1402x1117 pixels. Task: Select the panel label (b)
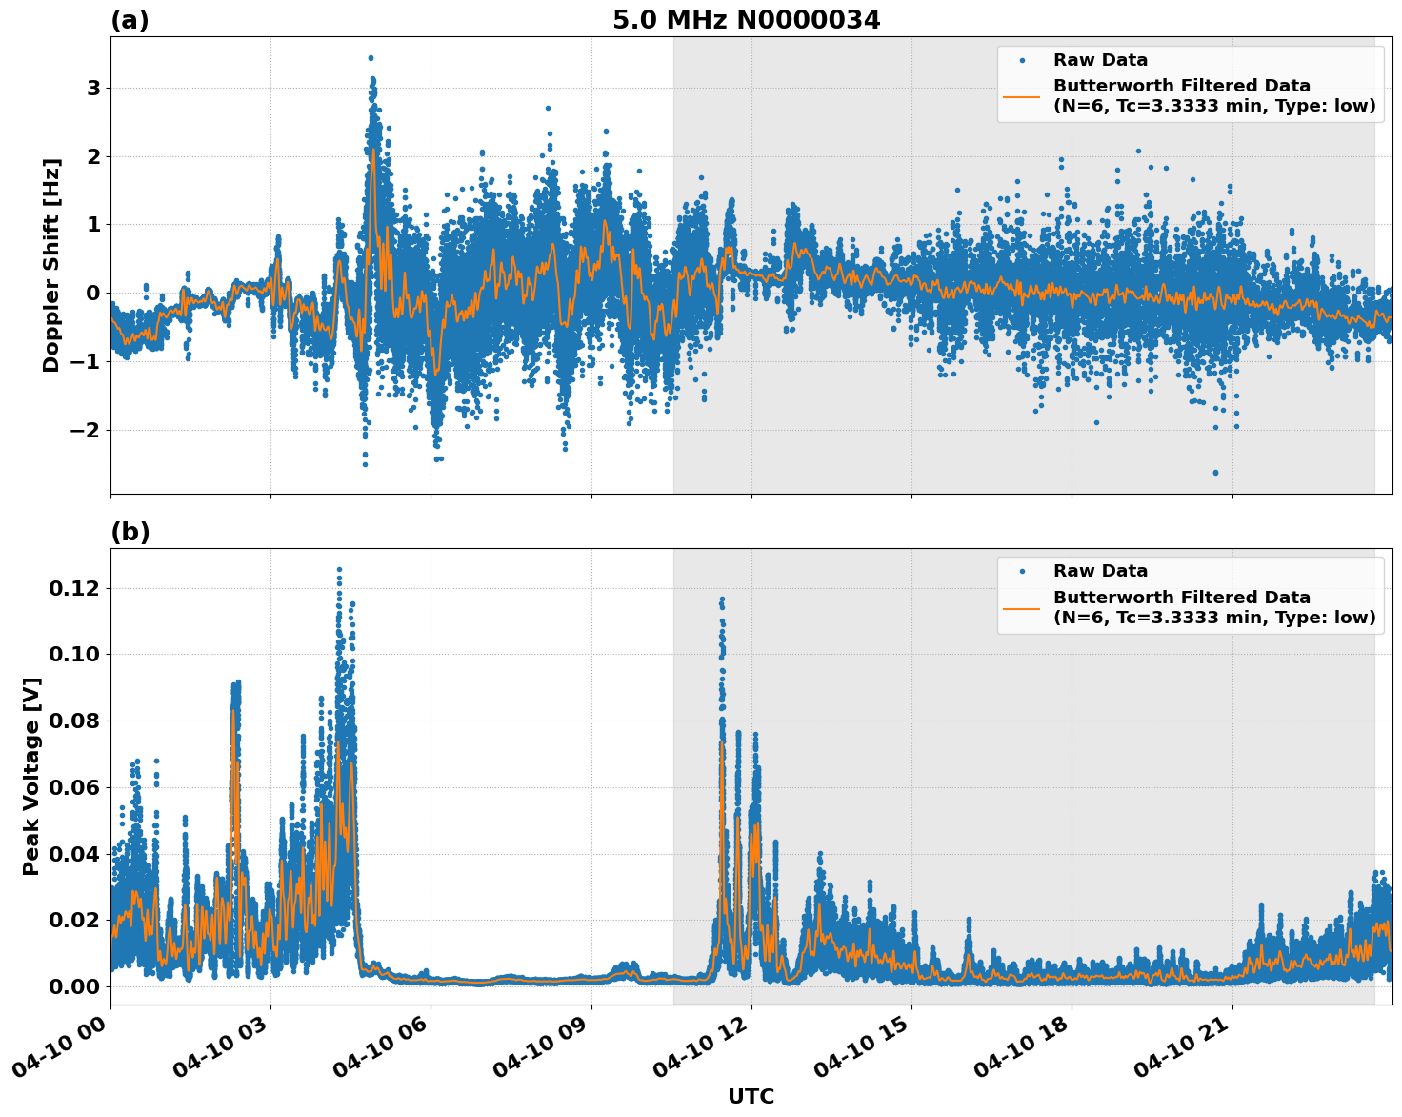(x=130, y=531)
